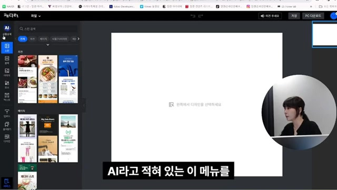This screenshot has height=190, width=337.
Task: Click the blue profile avatar in top bar
Action: (333, 16)
